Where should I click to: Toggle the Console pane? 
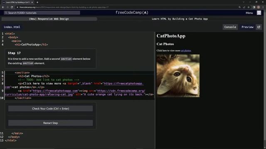click(230, 27)
